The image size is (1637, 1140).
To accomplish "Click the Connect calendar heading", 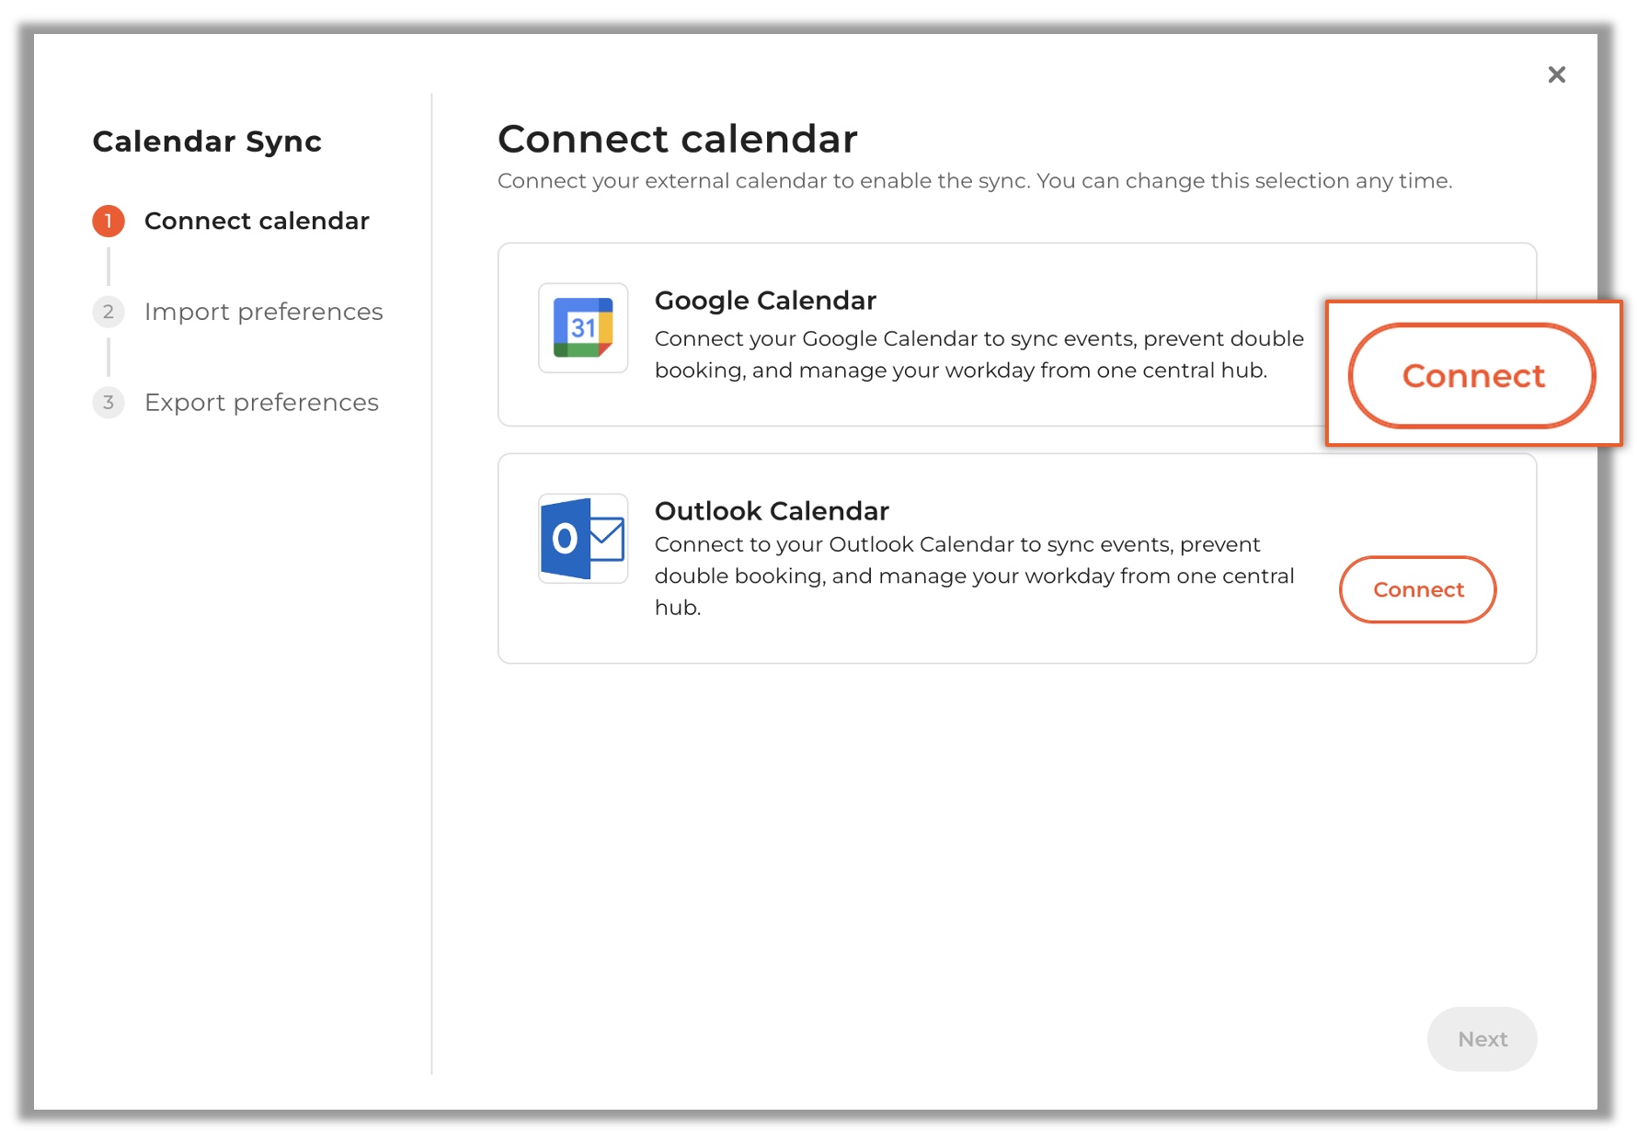I will tap(678, 138).
